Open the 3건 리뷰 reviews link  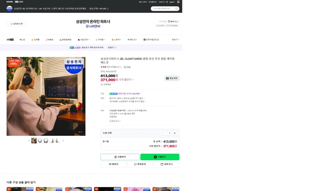coord(127,67)
